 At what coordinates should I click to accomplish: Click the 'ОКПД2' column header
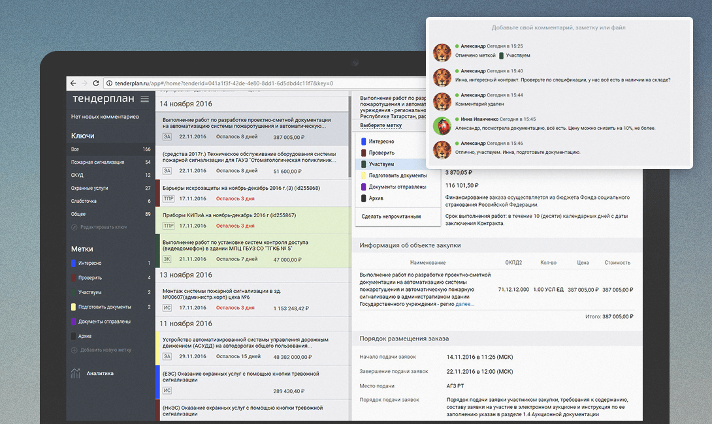(513, 263)
